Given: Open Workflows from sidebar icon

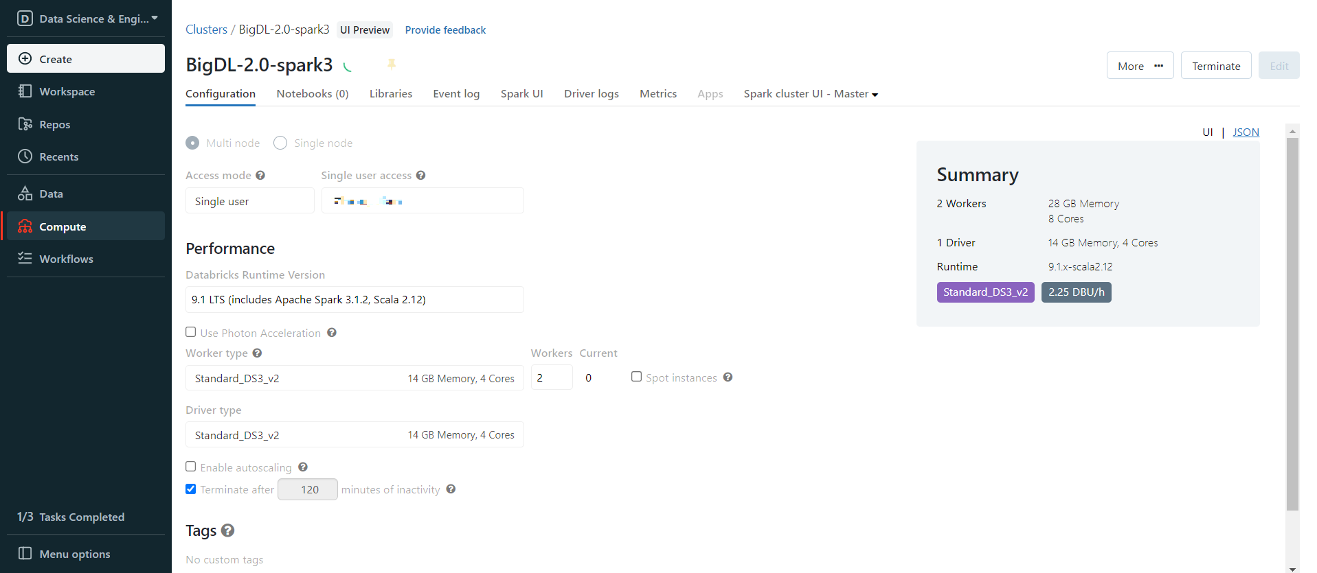Looking at the screenshot, I should 25,258.
